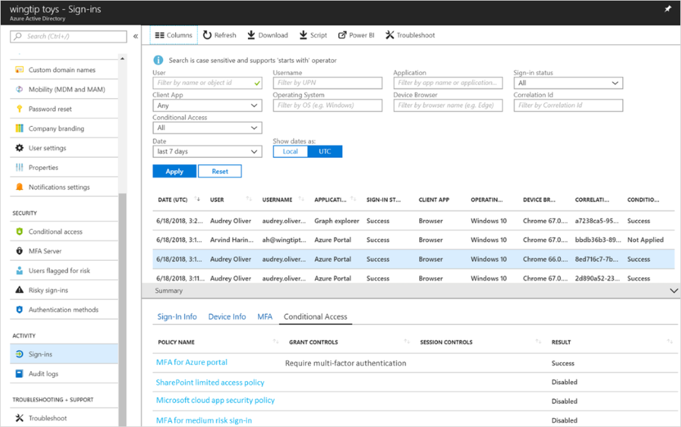Show dates as UTC
This screenshot has width=681, height=427.
click(325, 151)
